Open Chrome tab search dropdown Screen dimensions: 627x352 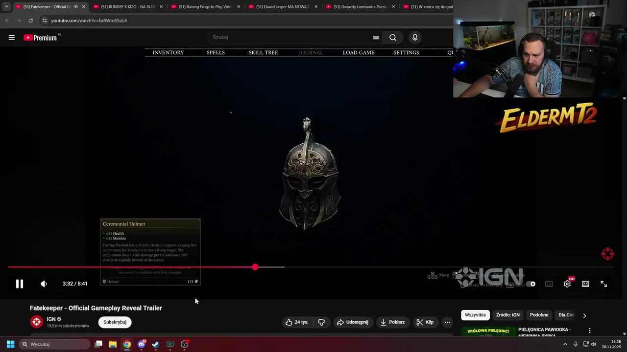(x=6, y=7)
